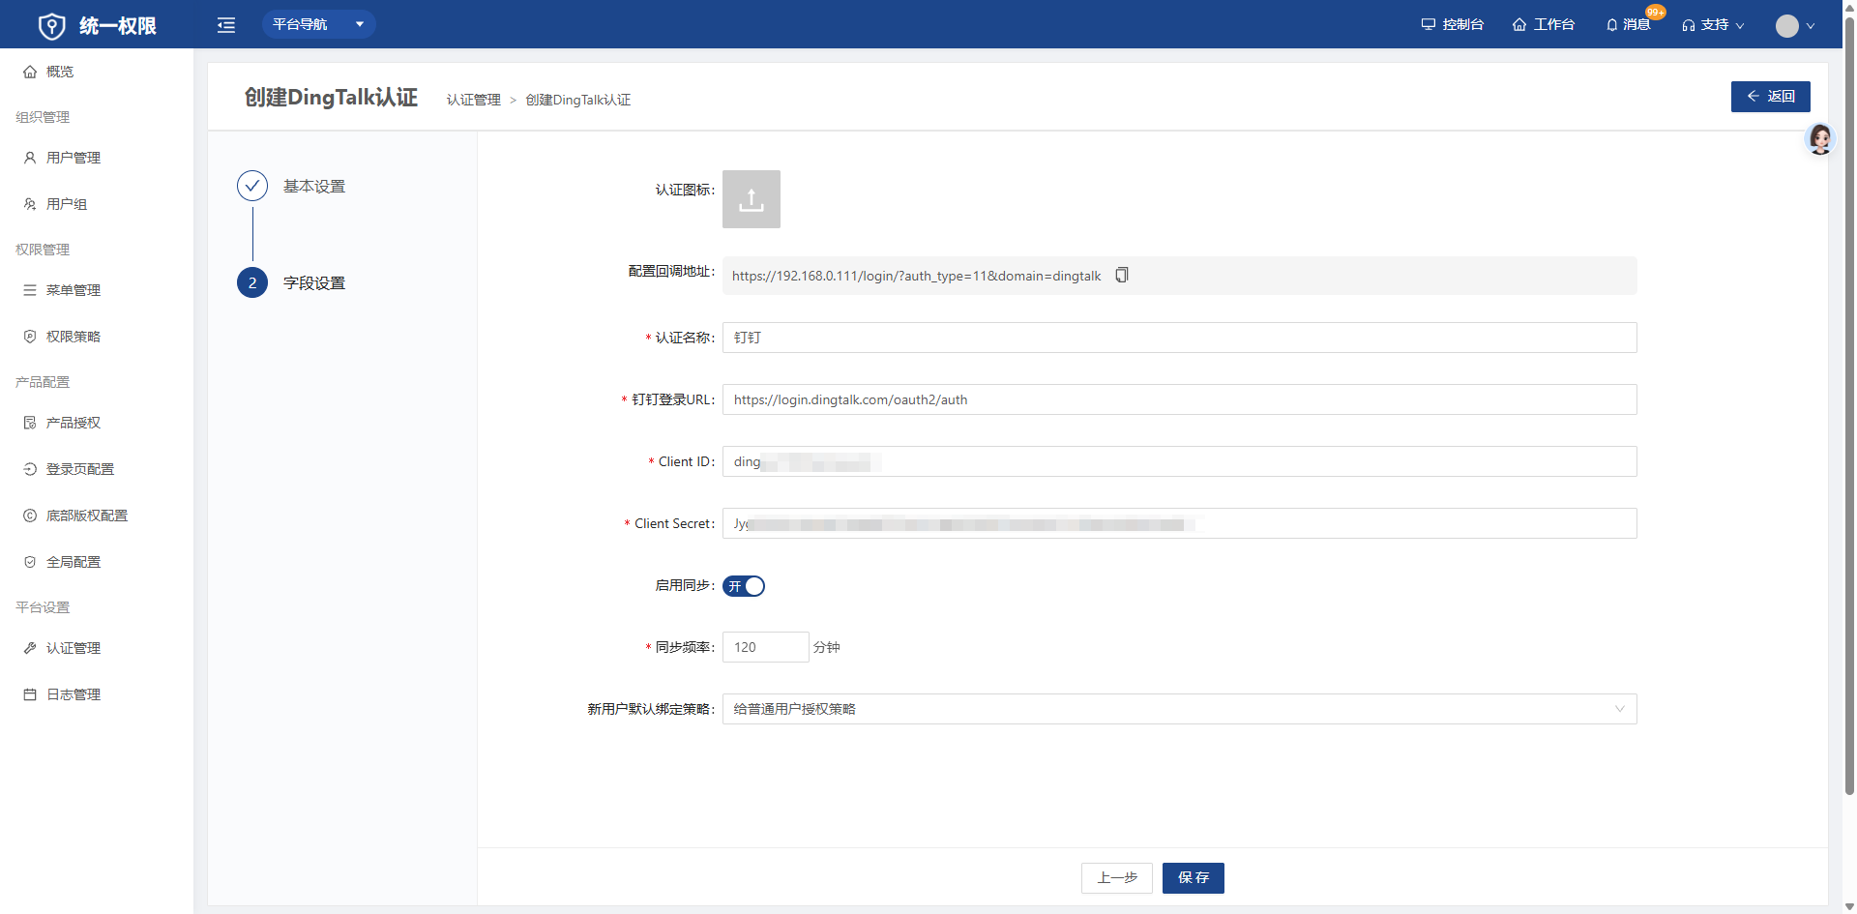Upload an authentication icon image
Viewport: 1857px width, 914px height.
click(751, 199)
